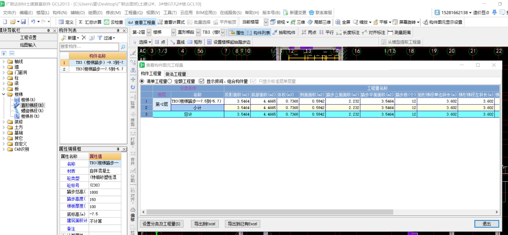Open BIM应用(I) menu

coord(206,13)
